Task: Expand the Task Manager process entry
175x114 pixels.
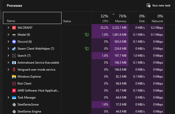Action: click(8, 98)
